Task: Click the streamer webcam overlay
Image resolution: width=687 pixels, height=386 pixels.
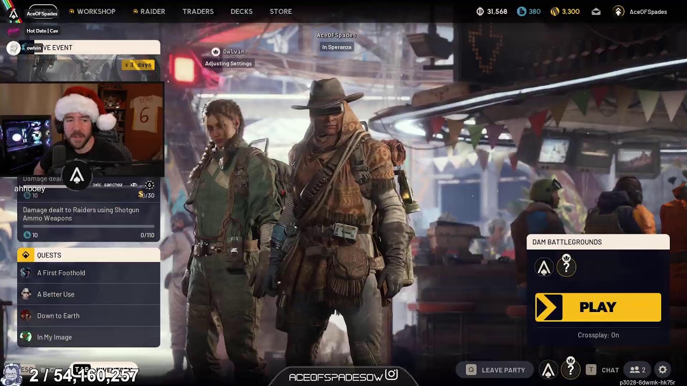Action: 82,129
